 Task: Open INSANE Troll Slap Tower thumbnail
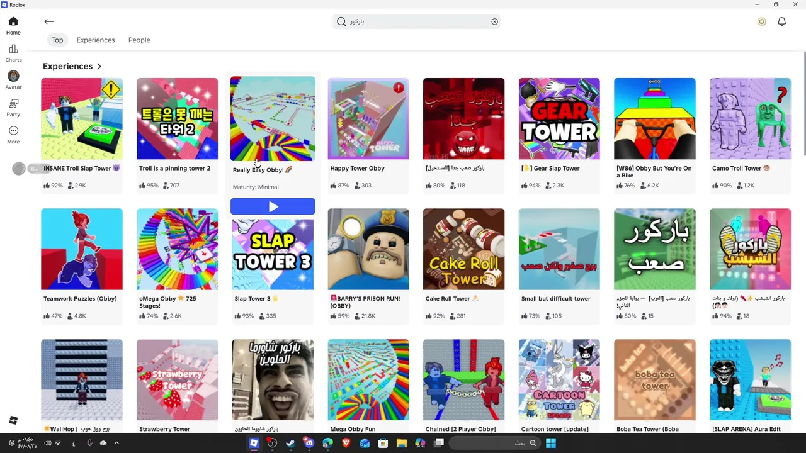(x=82, y=118)
